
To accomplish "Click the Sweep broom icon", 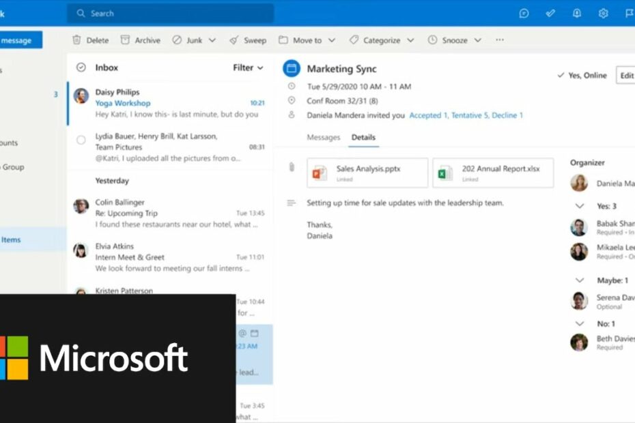I will (234, 40).
